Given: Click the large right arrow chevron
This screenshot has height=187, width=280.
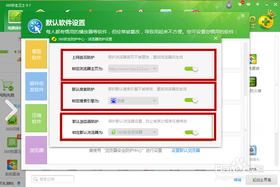Looking at the screenshot, I should point(11,110).
